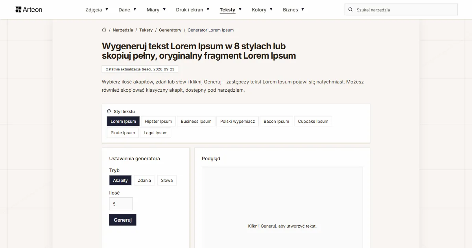Switch to the Pirate Ipsum style

123,133
